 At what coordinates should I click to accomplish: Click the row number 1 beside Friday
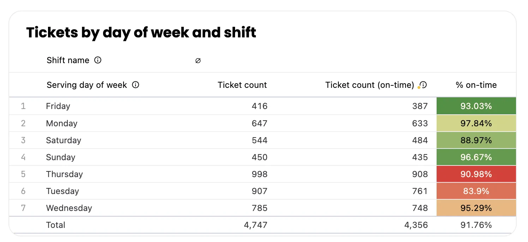[23, 106]
